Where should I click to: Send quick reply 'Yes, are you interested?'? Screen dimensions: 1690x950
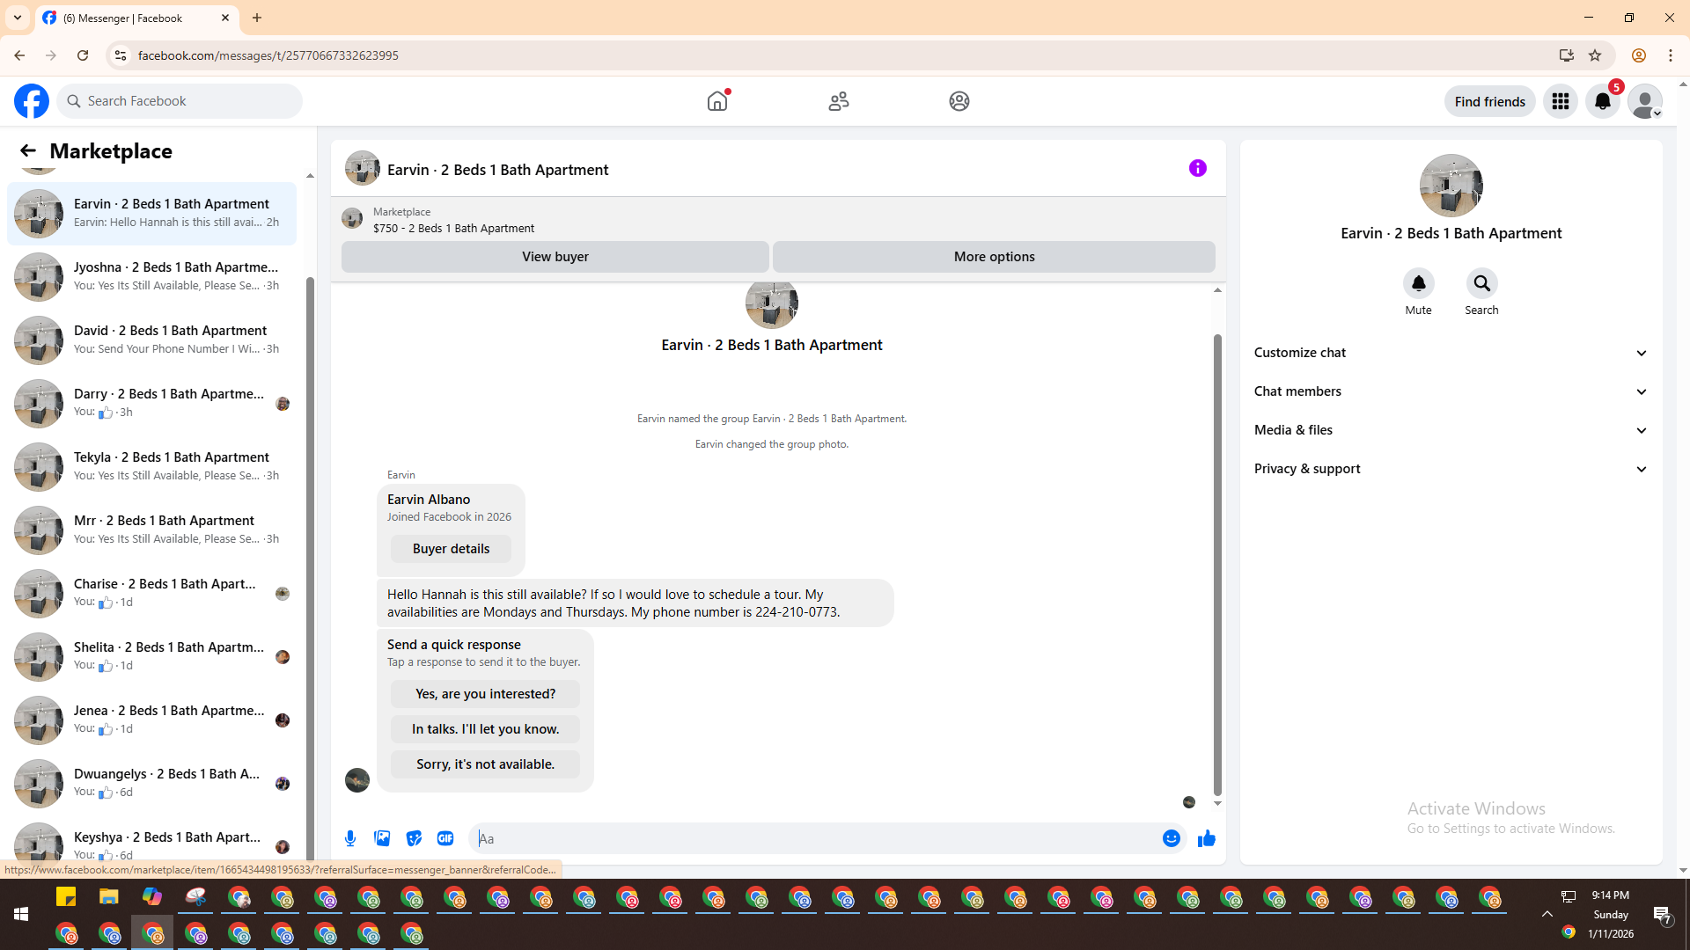point(485,694)
